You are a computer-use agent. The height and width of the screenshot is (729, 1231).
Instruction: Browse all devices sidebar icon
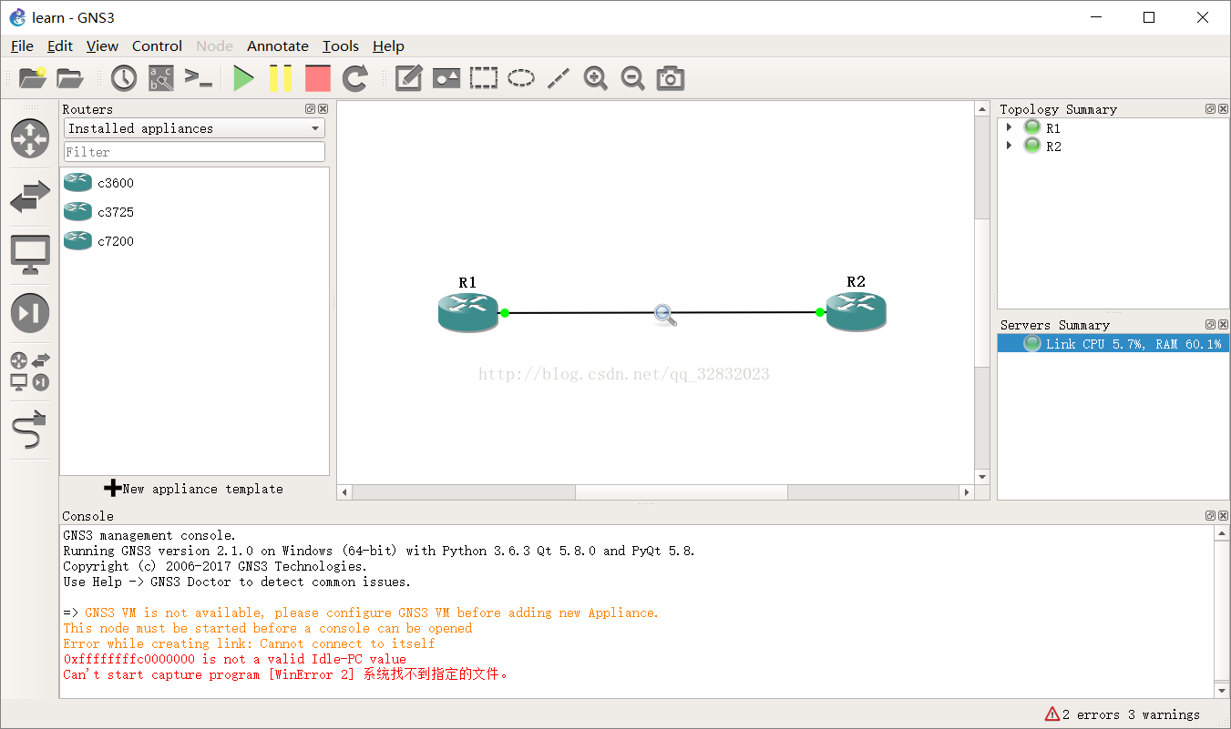30,371
